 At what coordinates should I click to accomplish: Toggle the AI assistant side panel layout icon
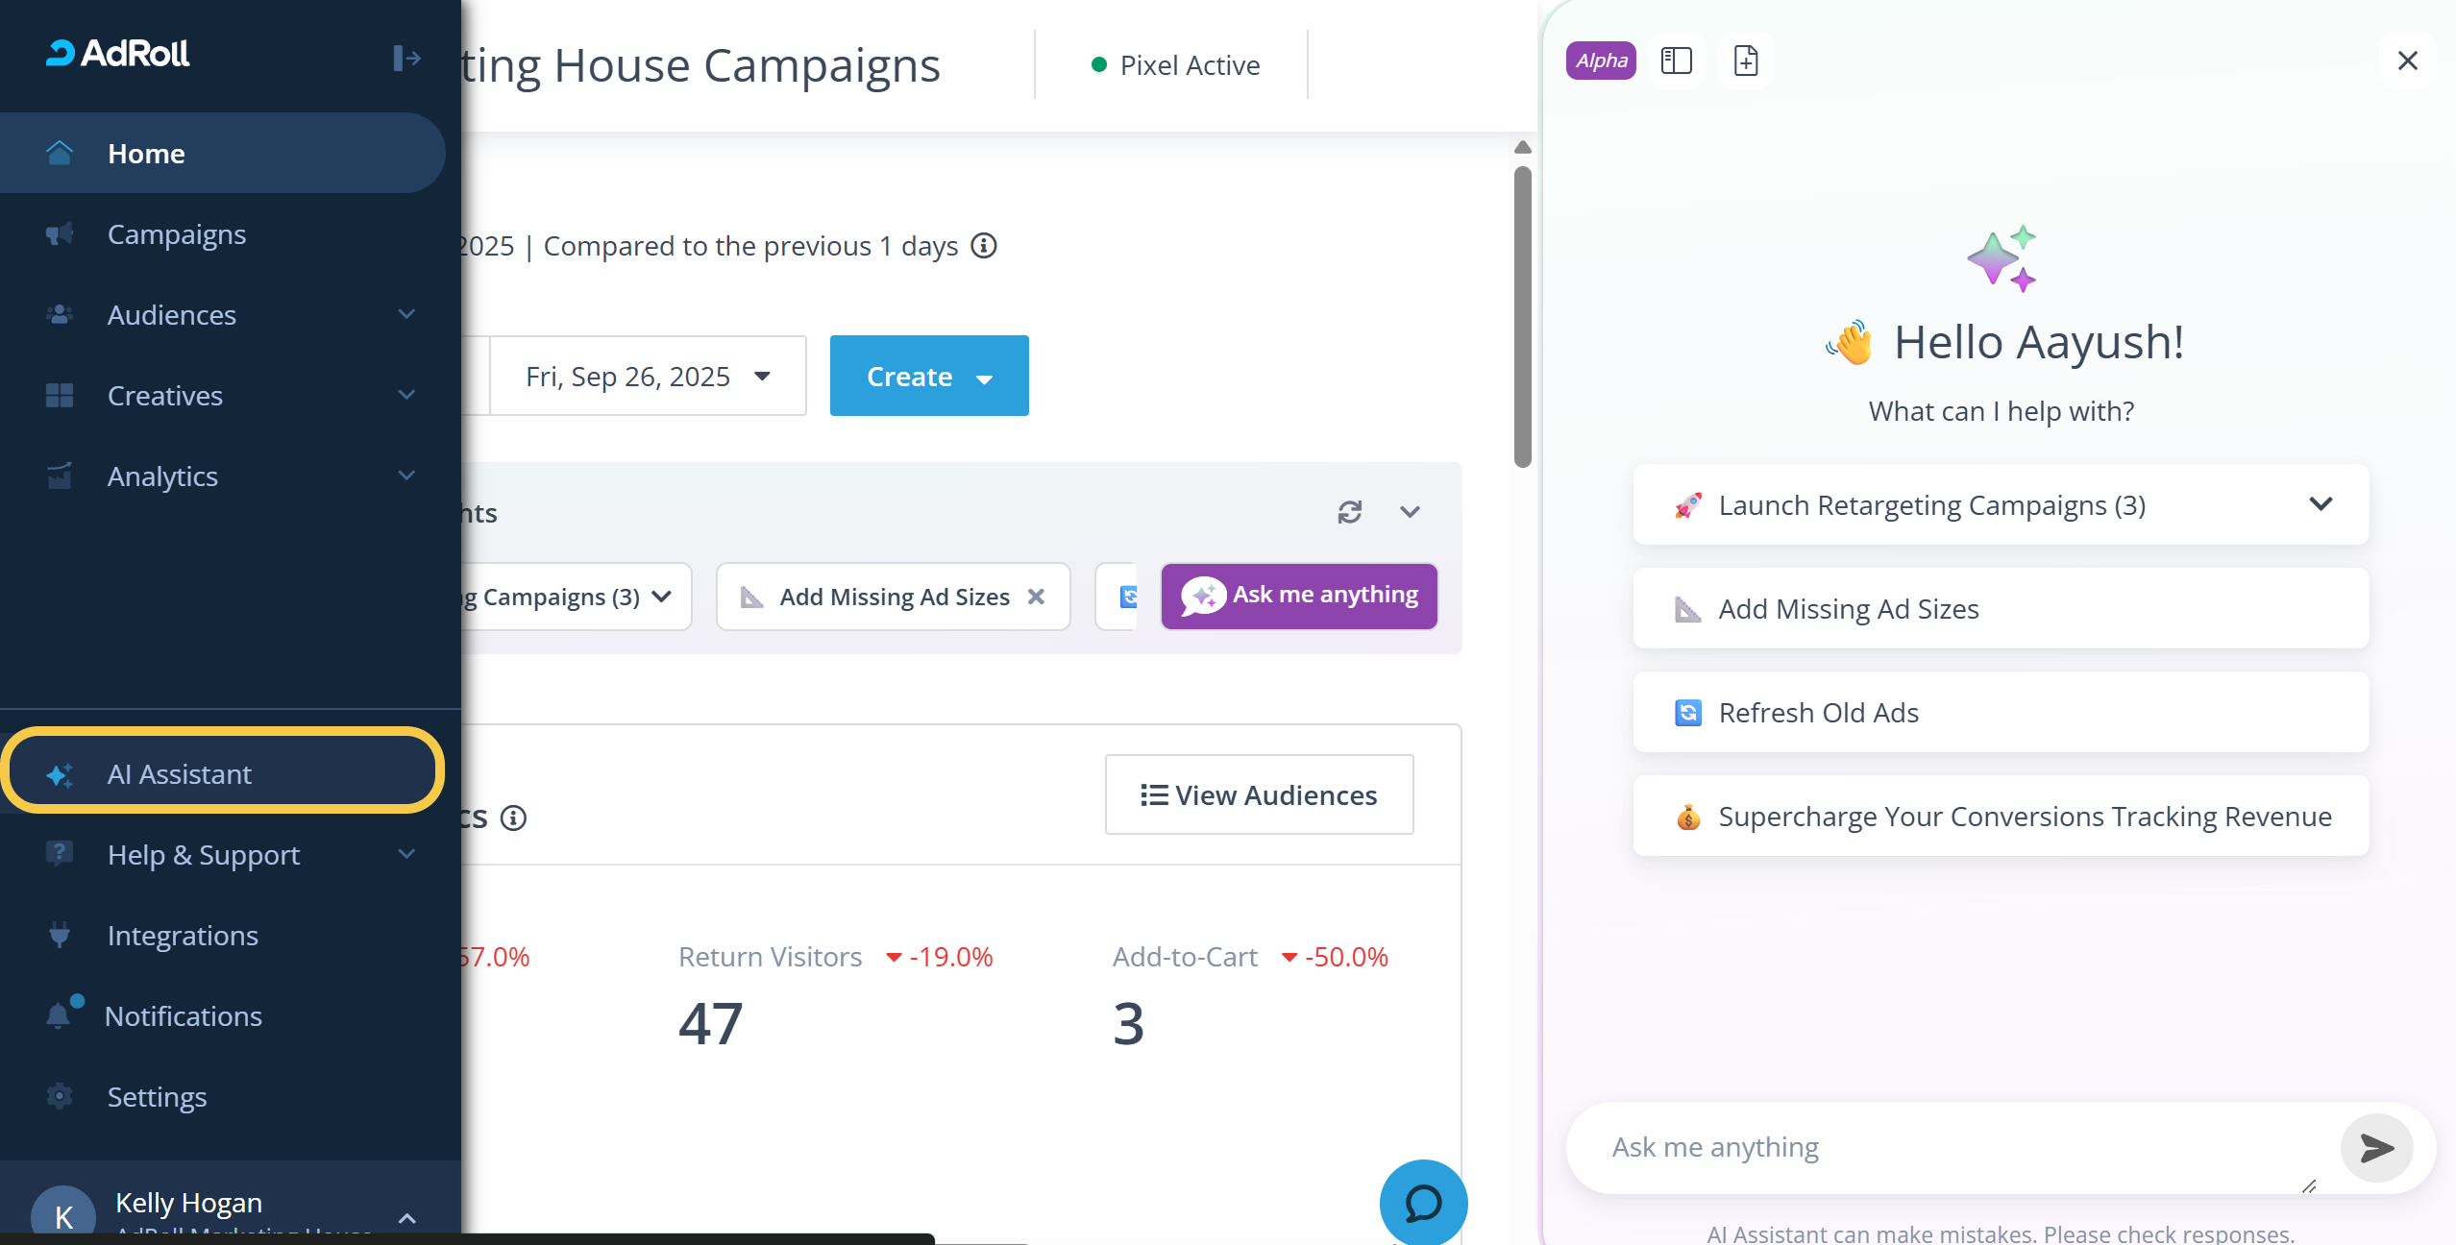1676,61
